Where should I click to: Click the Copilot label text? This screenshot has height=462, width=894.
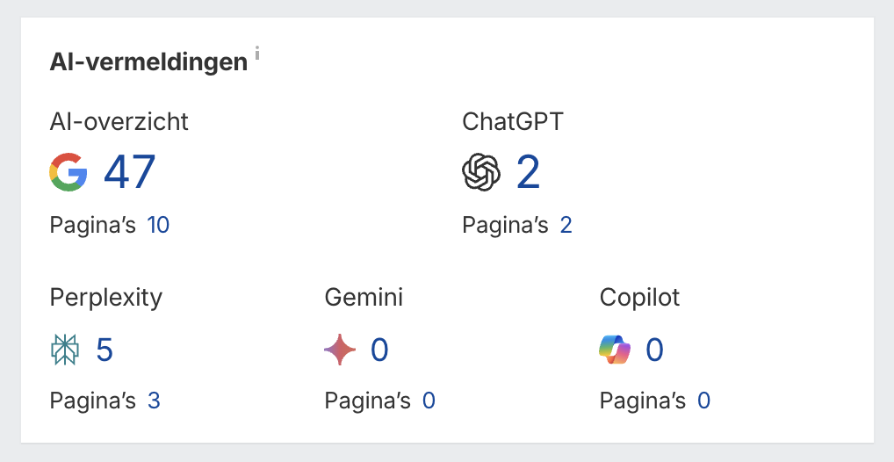[x=640, y=298]
